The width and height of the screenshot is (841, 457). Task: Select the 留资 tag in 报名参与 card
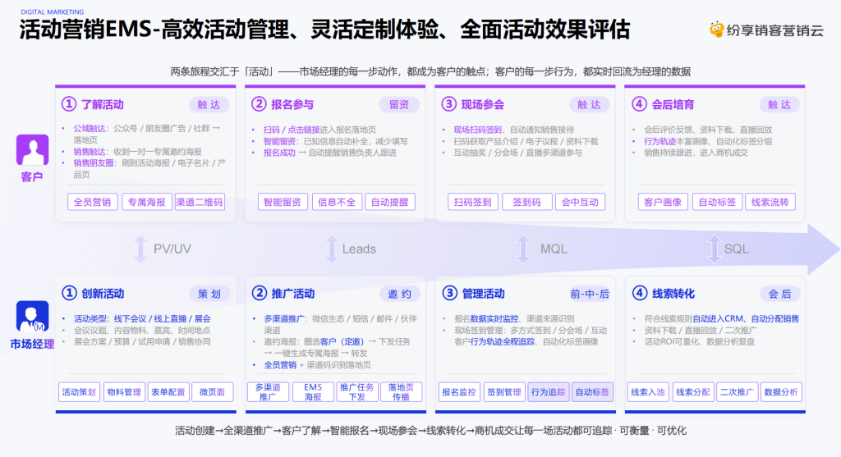click(399, 104)
